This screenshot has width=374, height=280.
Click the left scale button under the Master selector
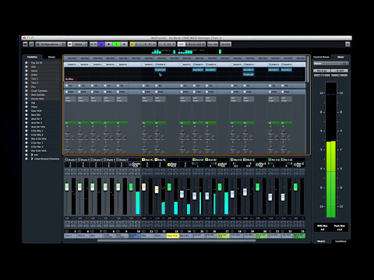tap(322, 71)
